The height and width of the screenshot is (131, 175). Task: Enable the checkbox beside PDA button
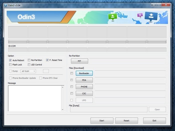tap(72, 80)
